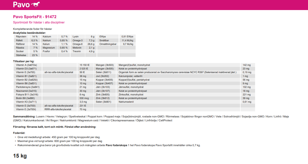Select the Råprotein table cell
308x164 pixels.
(21, 37)
